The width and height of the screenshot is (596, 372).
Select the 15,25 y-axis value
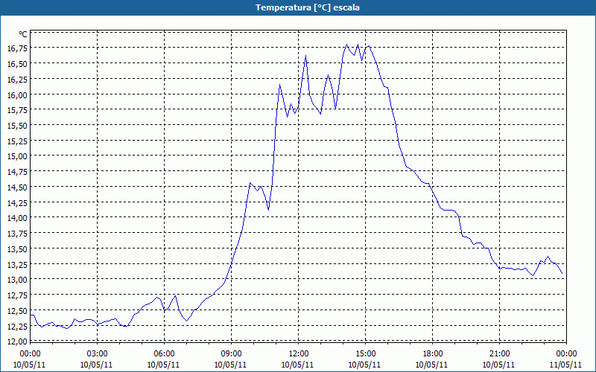coord(17,141)
